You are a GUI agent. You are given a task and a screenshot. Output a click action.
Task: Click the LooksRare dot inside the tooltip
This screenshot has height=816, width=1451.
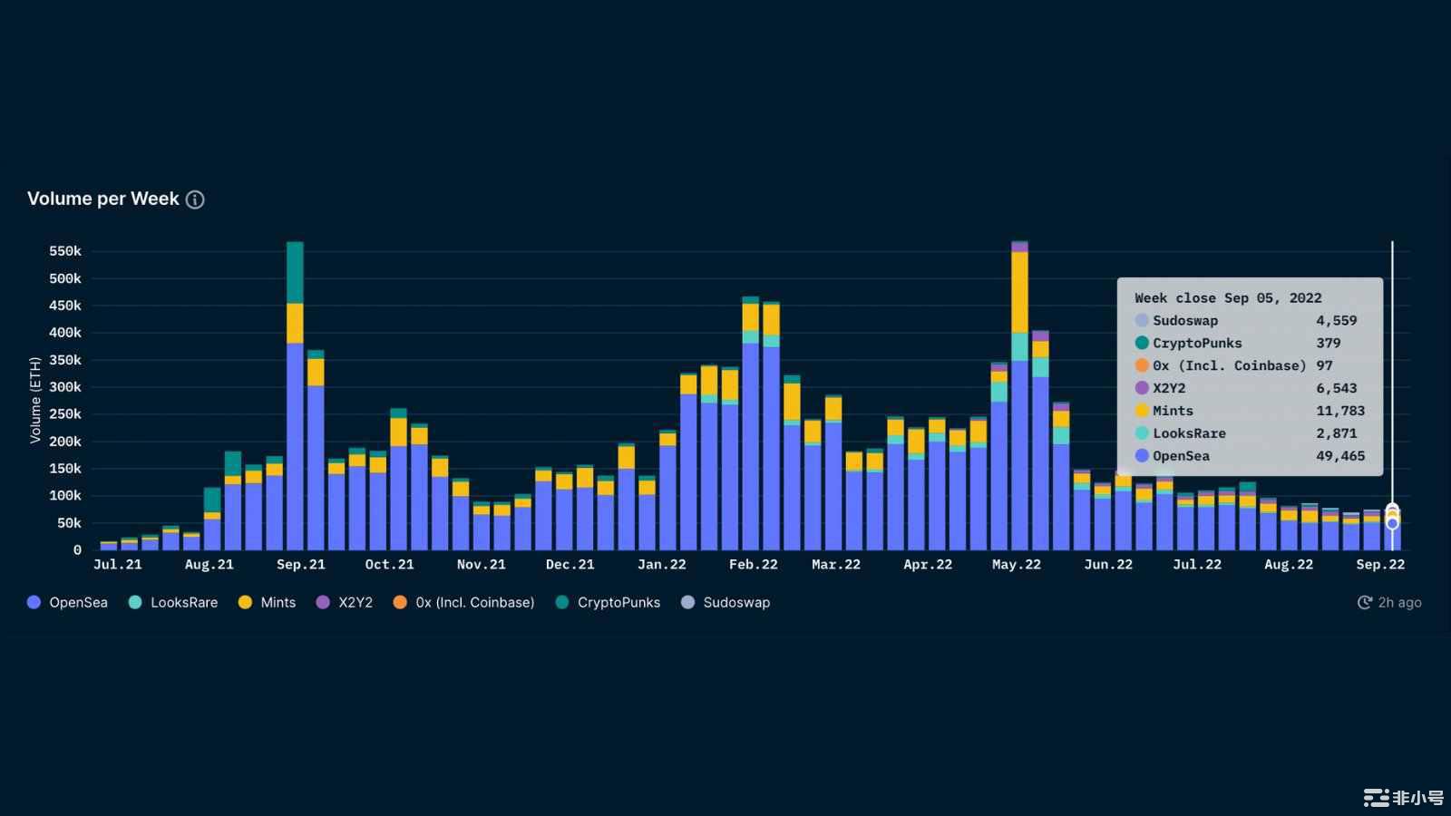point(1142,433)
